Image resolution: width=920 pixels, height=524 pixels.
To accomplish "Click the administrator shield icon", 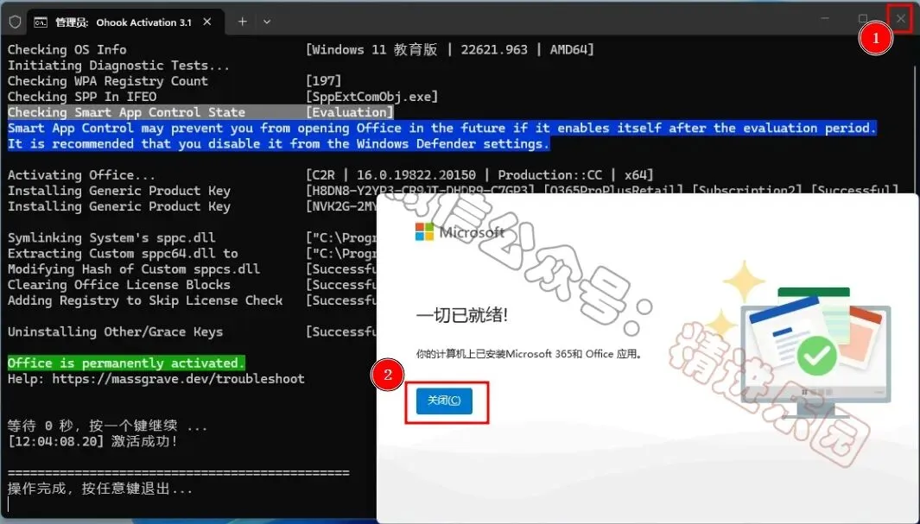I will (15, 22).
